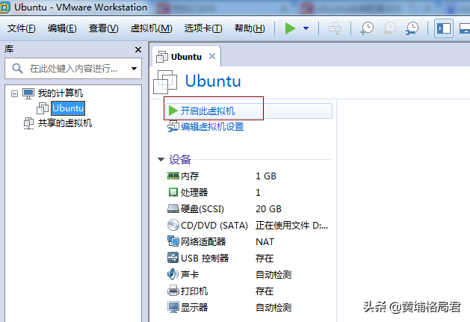Click the 处理器 processor device icon
This screenshot has height=322, width=470.
point(173,192)
